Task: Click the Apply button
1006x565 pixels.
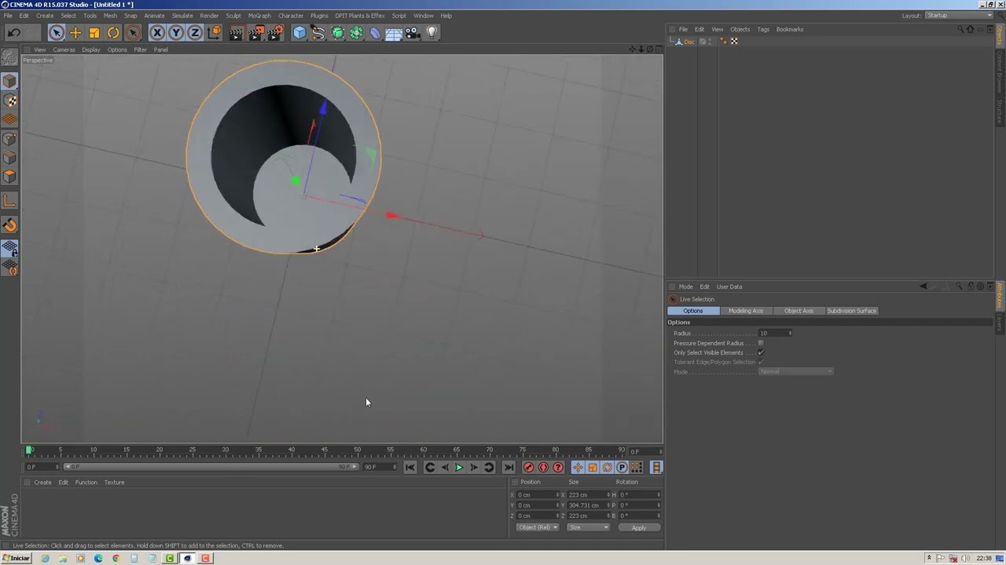Action: 639,527
